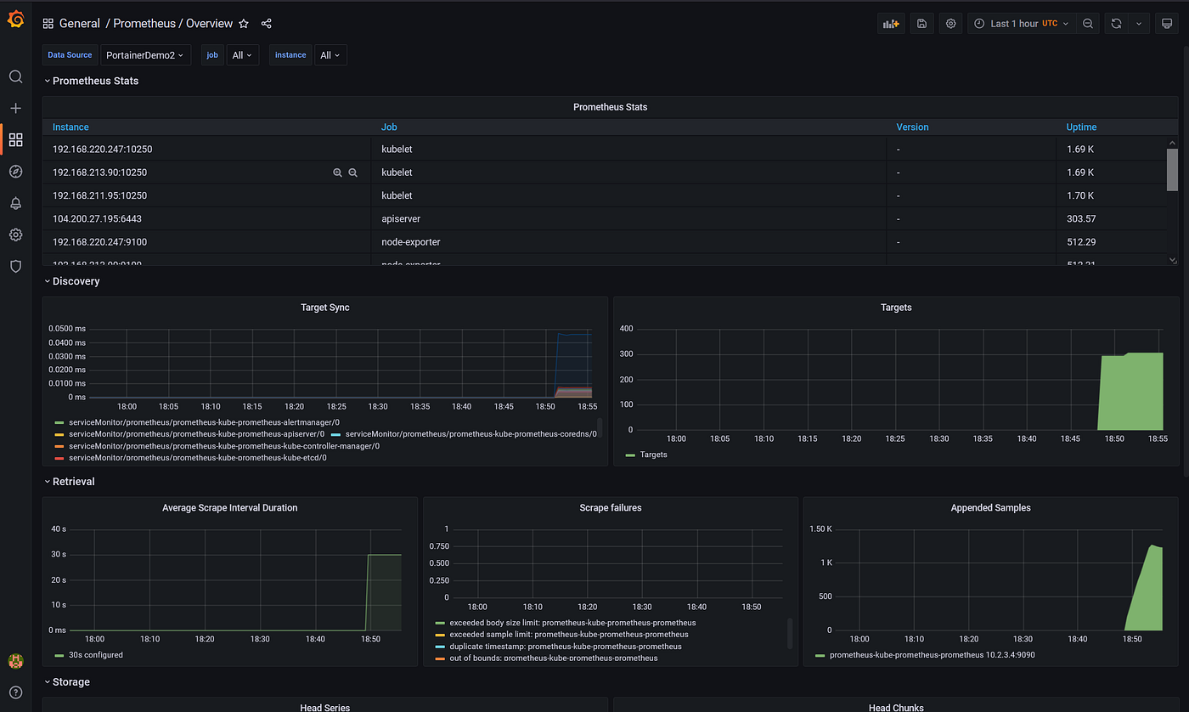Select the Save dashboard icon
Screen dimensions: 1189x712
click(x=921, y=23)
